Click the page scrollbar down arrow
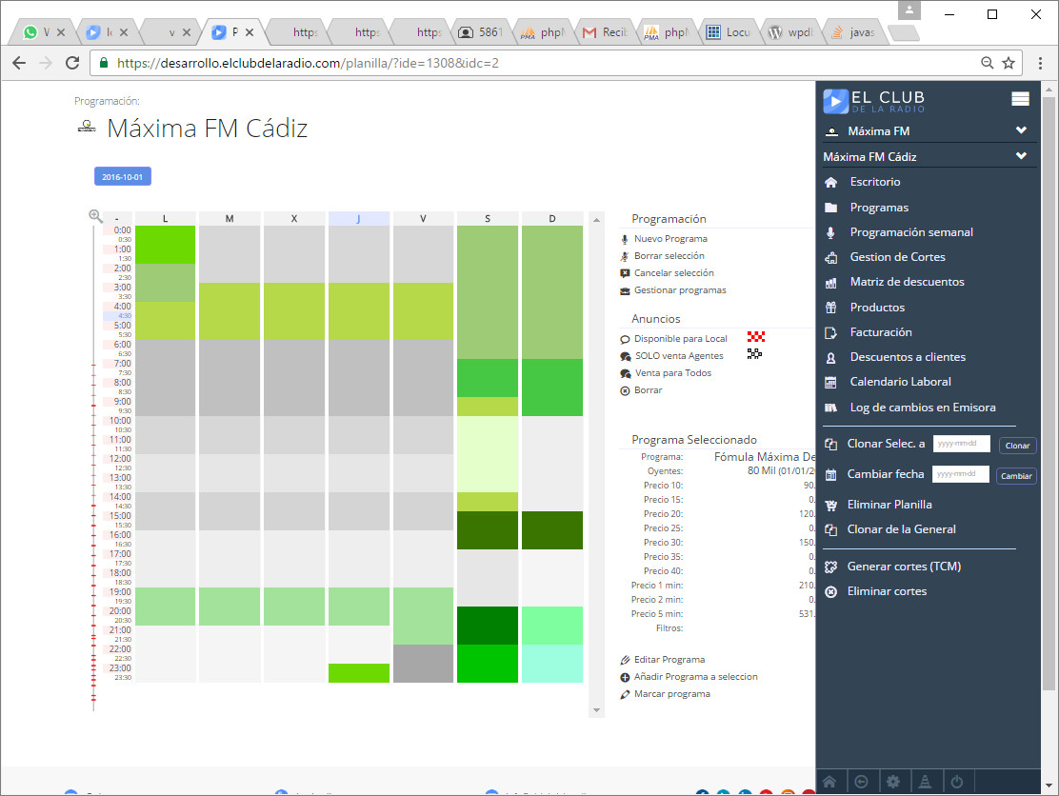The width and height of the screenshot is (1059, 796). [x=1049, y=786]
